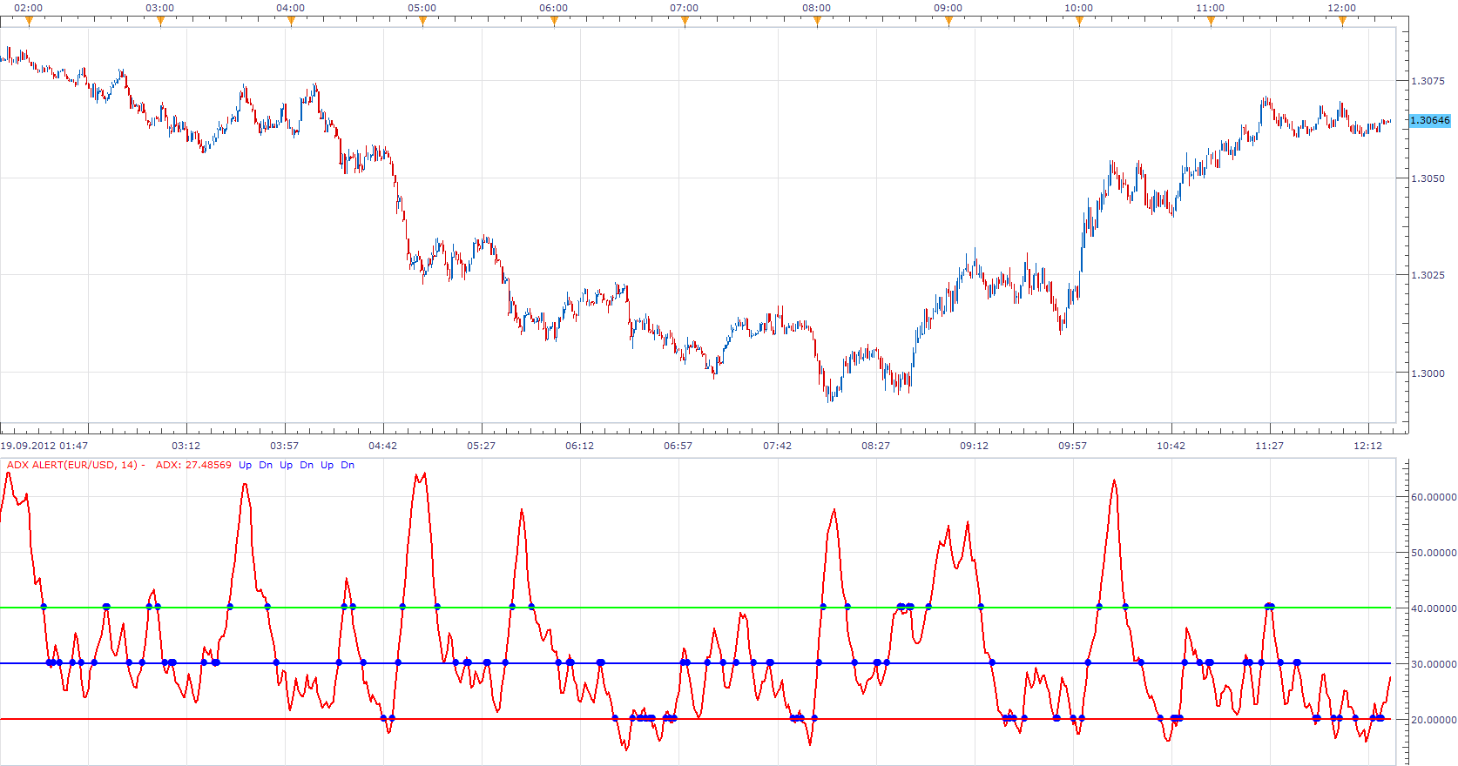This screenshot has height=766, width=1458.
Task: Click the current price tag 1.30646
Action: pyautogui.click(x=1430, y=120)
